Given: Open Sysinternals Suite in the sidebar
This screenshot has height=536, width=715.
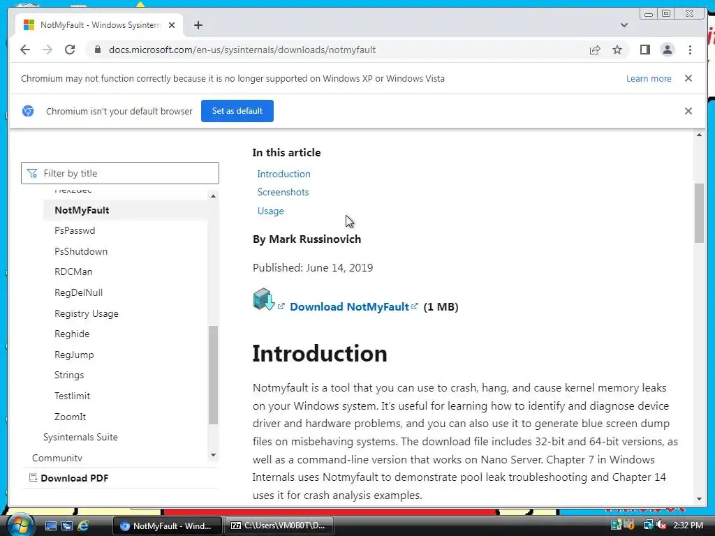Looking at the screenshot, I should (80, 437).
